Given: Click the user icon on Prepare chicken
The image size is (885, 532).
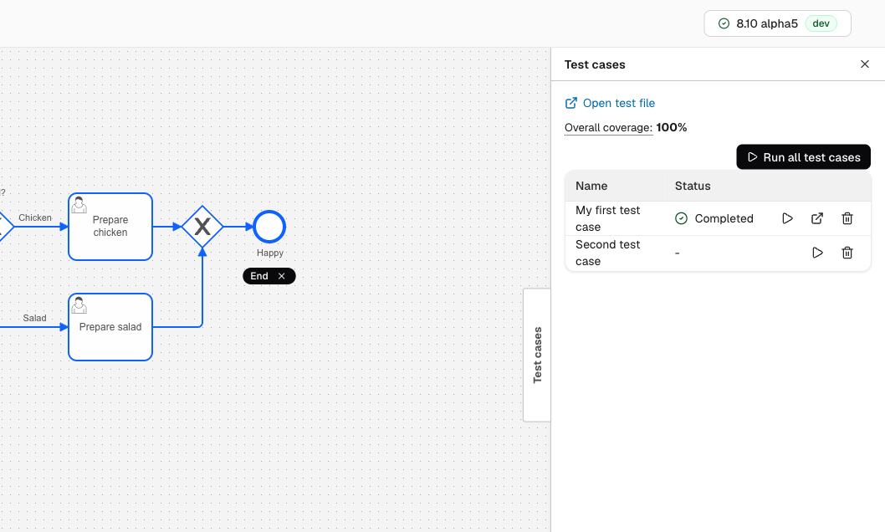Looking at the screenshot, I should [79, 205].
